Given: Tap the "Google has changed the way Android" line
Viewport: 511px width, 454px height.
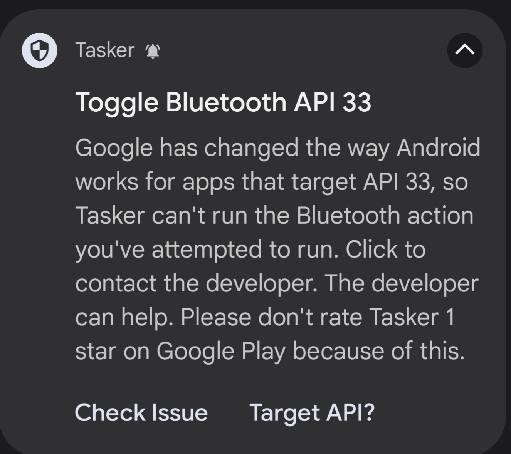Looking at the screenshot, I should pos(277,148).
